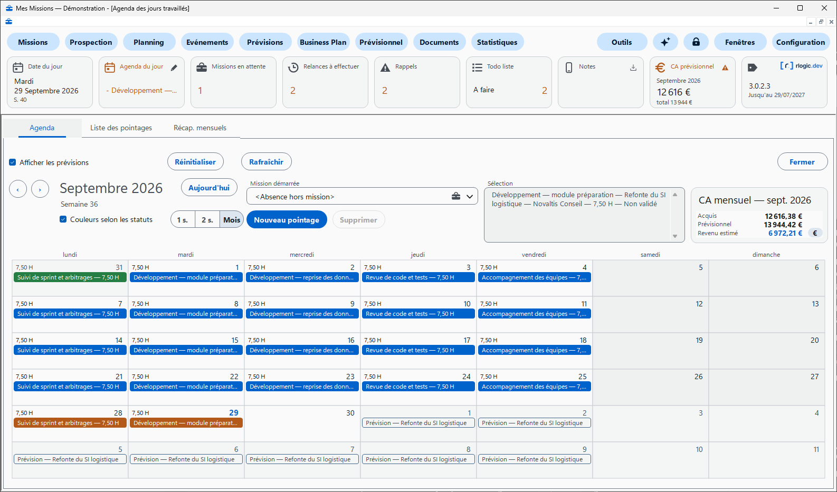Click the Réinitialiser button
Viewport: 837px width, 492px height.
[x=195, y=162]
